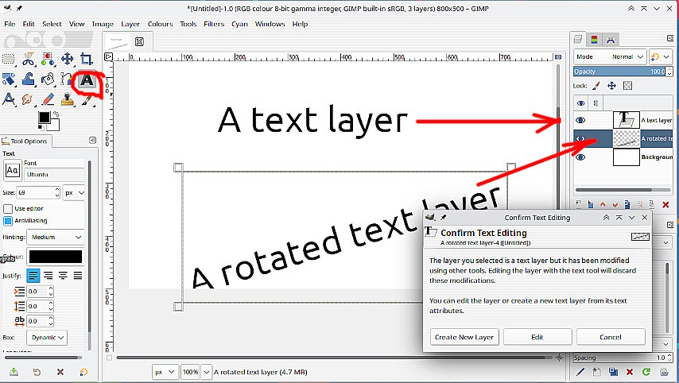Lower the selected layer

click(x=615, y=204)
